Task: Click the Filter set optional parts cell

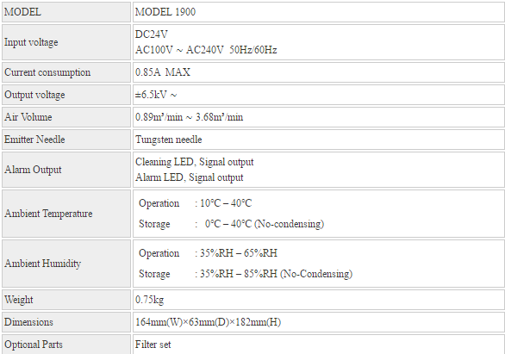Action: [x=319, y=345]
